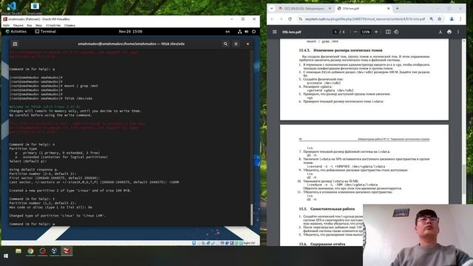Viewport: 473px width, 266px height.
Task: Open VirtualBox Ввод menu
Action: pos(38,25)
